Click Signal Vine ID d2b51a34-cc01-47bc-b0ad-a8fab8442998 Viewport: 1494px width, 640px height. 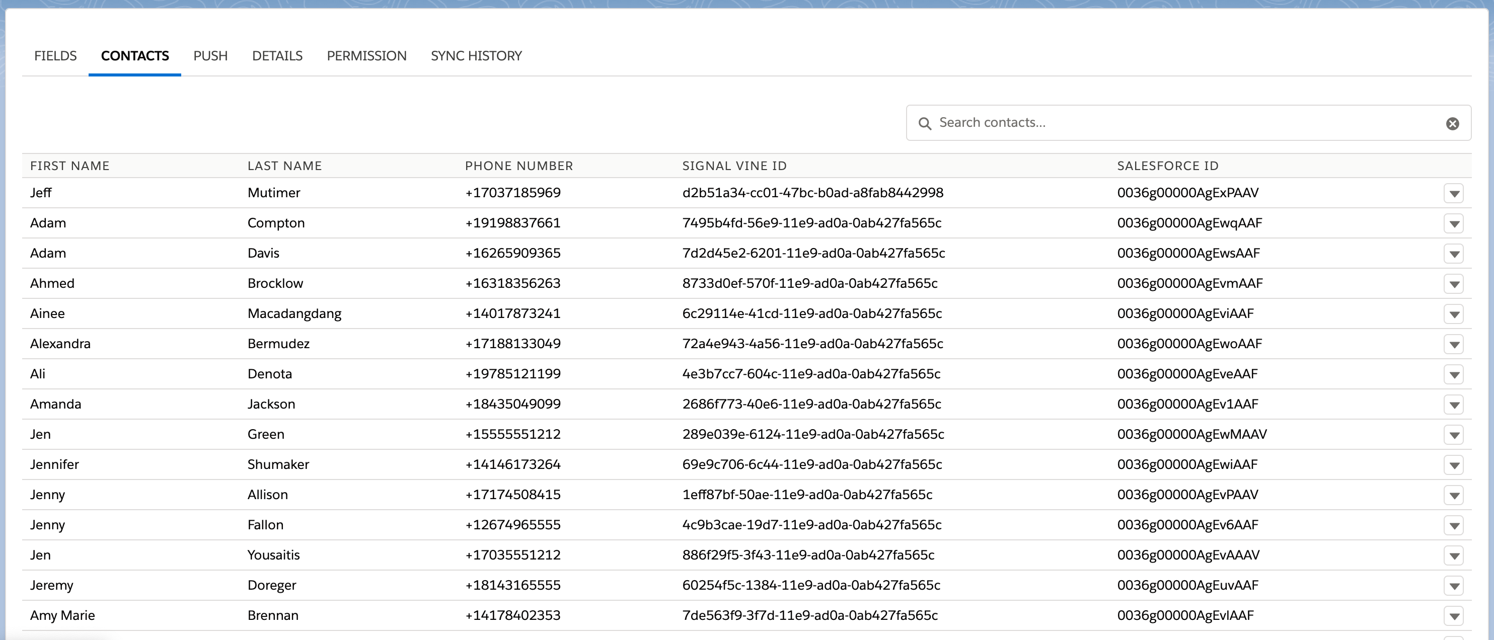pyautogui.click(x=813, y=193)
